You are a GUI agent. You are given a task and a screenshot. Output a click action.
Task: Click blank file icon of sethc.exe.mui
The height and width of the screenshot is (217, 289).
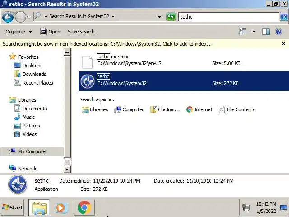(87, 61)
